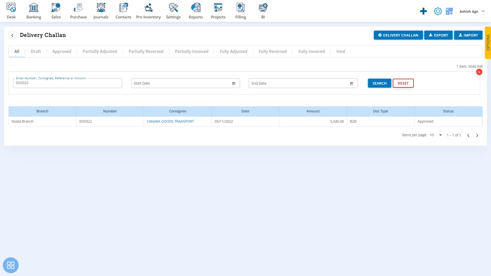Open the BI module
Viewport: 491px width, 276px height.
point(263,11)
